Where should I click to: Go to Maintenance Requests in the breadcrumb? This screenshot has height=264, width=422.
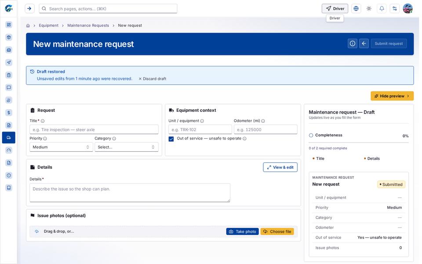(88, 26)
